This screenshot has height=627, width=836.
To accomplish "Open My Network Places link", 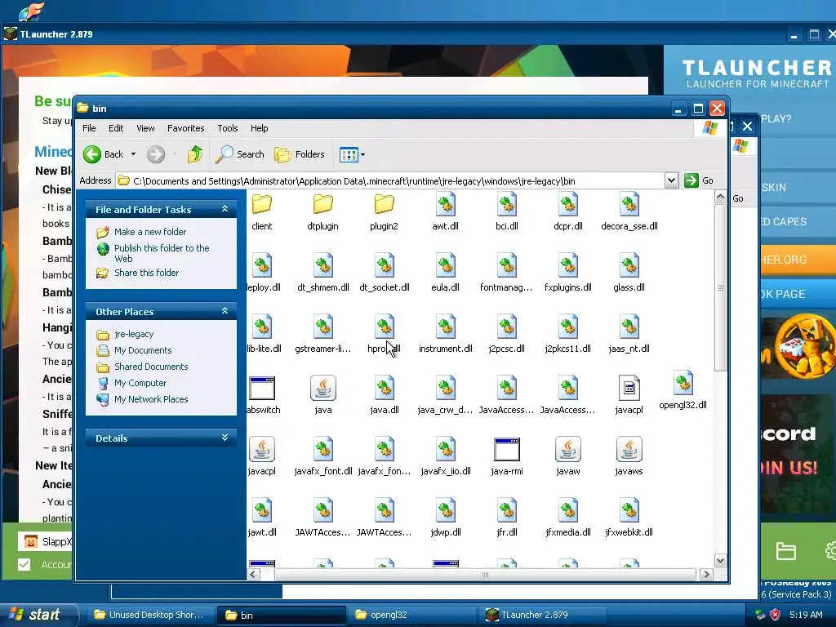I will pyautogui.click(x=151, y=399).
